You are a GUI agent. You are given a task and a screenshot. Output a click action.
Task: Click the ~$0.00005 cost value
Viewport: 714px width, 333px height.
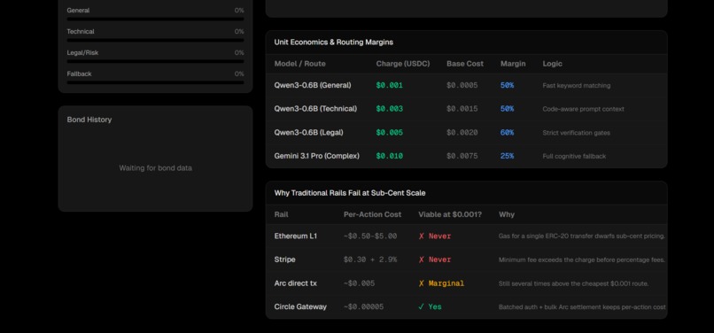(364, 306)
